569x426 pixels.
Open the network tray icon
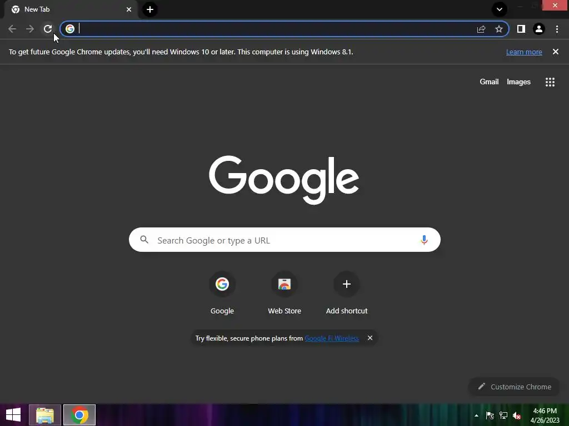point(503,415)
